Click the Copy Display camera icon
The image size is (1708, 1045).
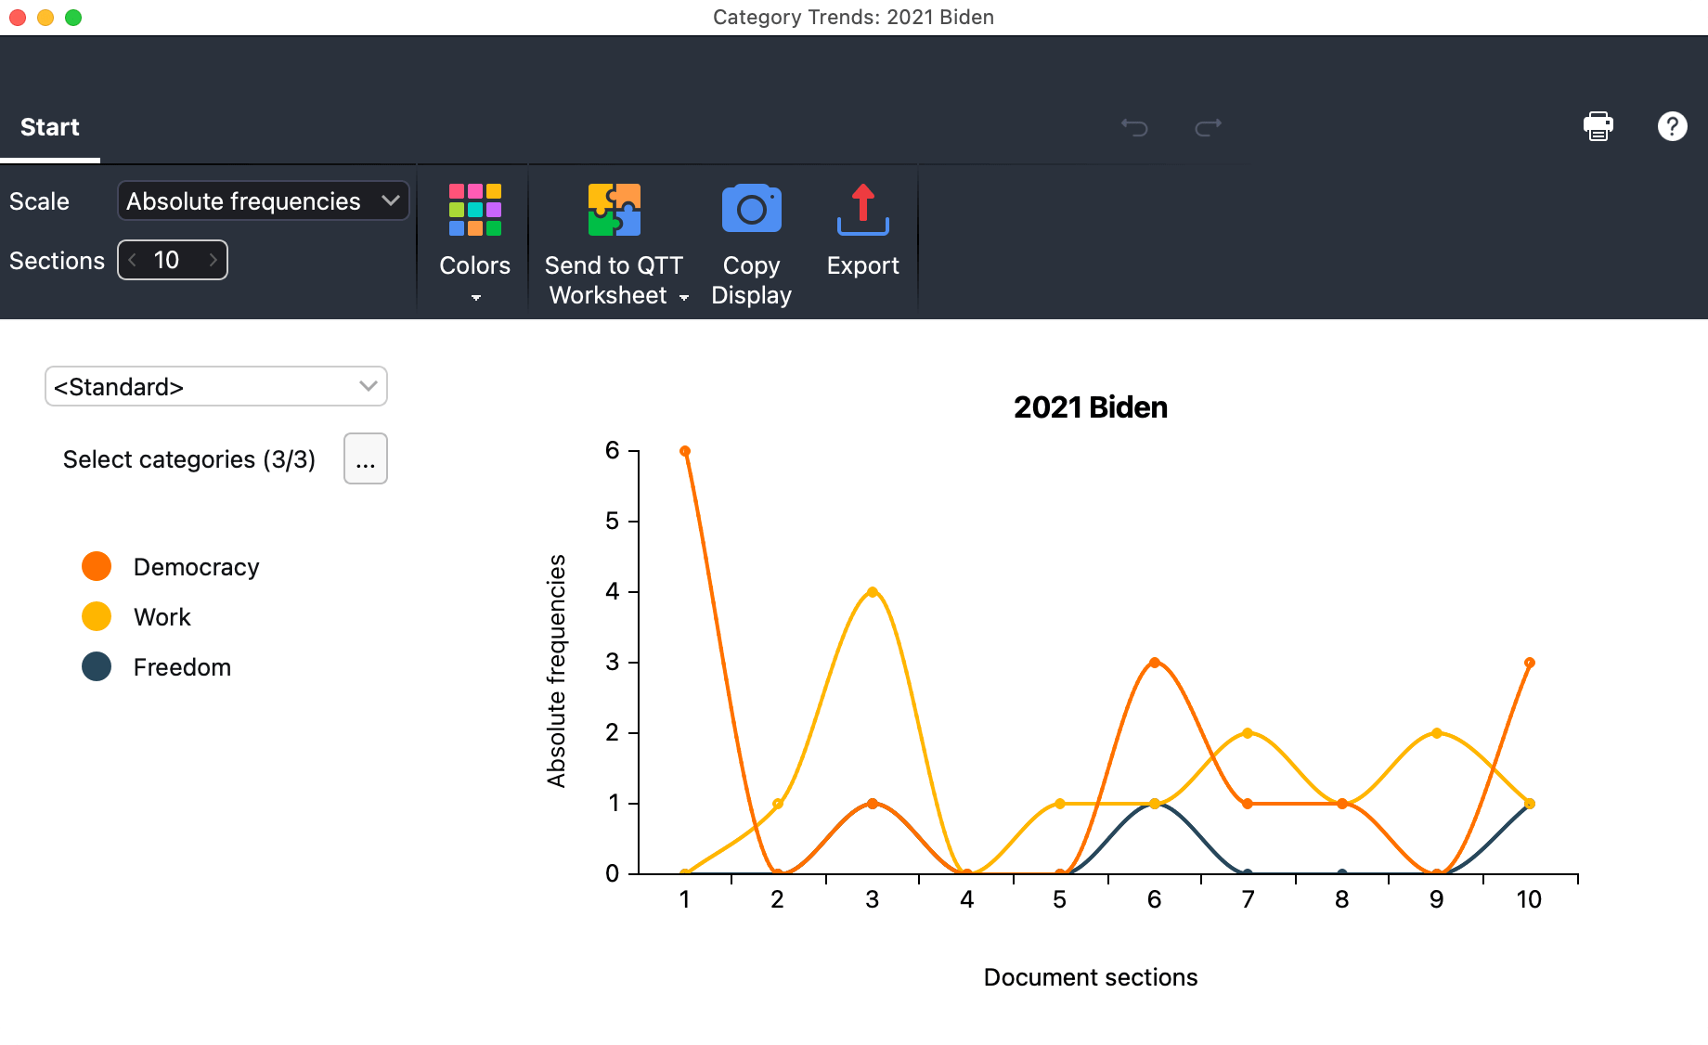coord(751,210)
